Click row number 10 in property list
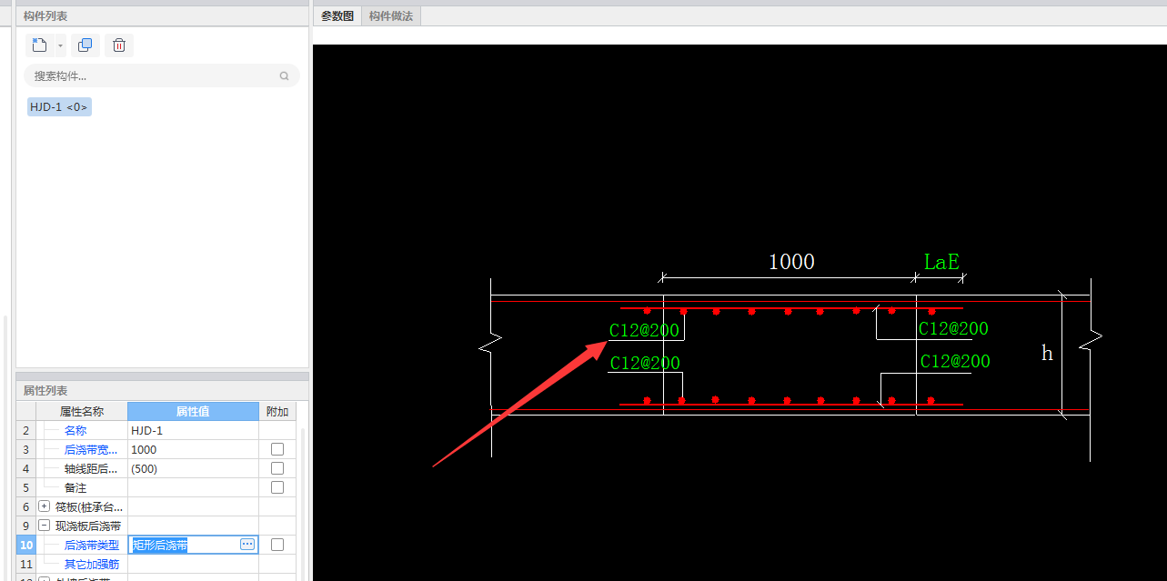Image resolution: width=1167 pixels, height=581 pixels. 26,545
